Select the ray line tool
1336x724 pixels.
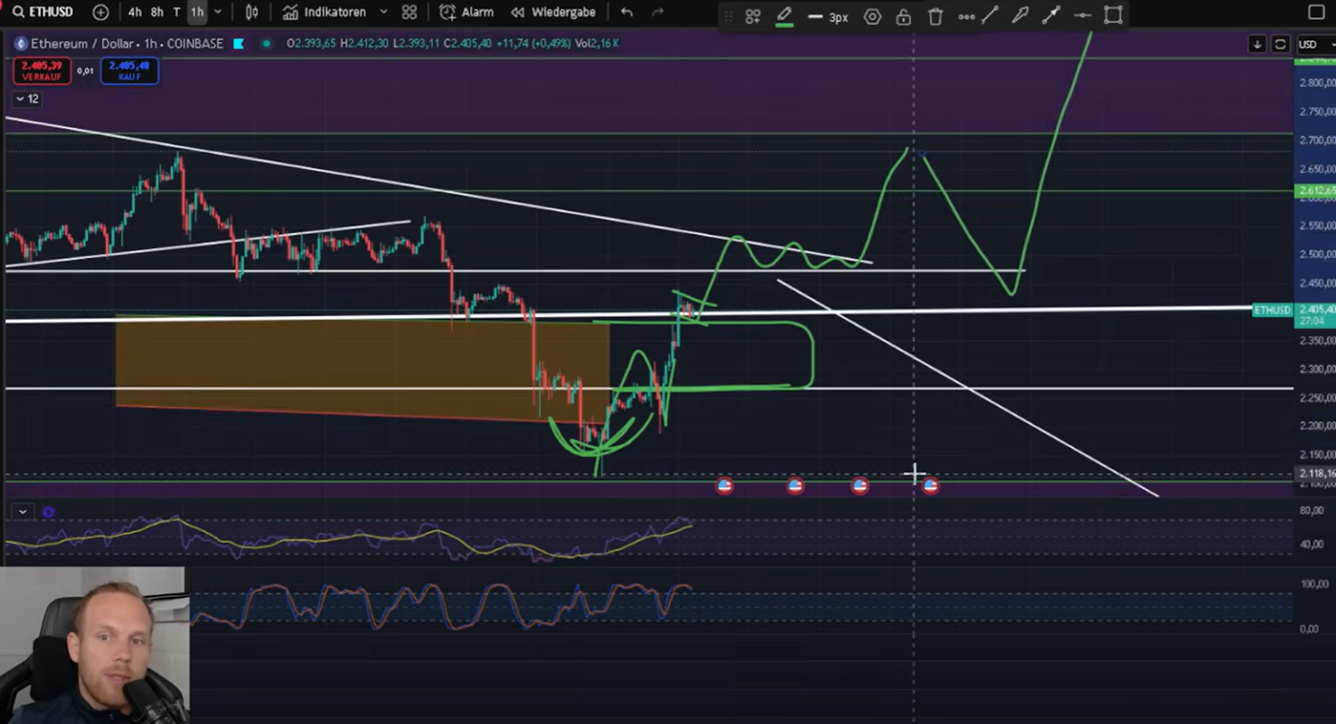pos(1051,14)
